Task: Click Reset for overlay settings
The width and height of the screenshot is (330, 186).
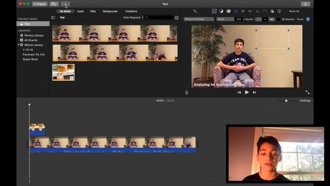Action: 300,20
